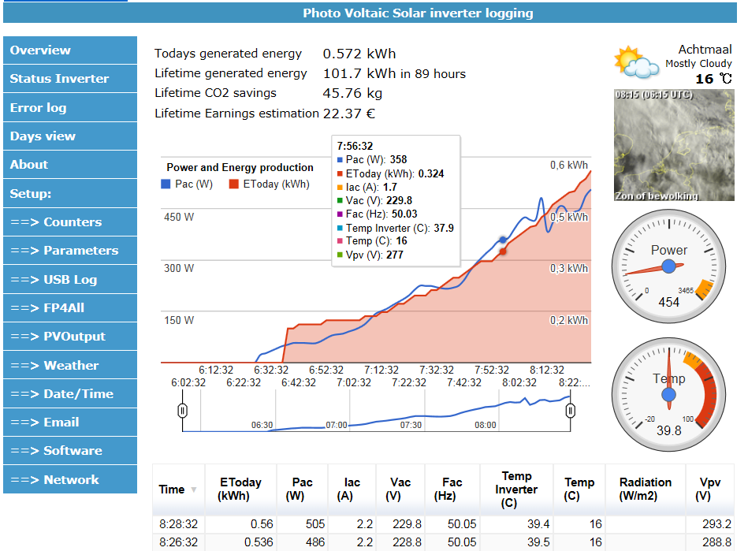Open the cloud satellite image
Screen dimensions: 748x551
click(674, 145)
